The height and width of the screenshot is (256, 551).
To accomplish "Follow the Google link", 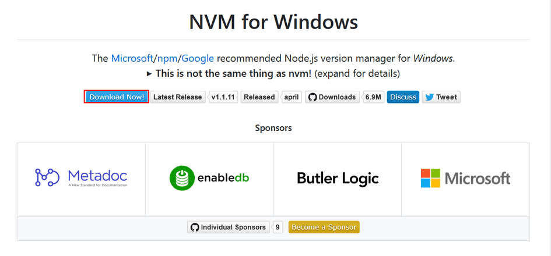I will point(198,58).
